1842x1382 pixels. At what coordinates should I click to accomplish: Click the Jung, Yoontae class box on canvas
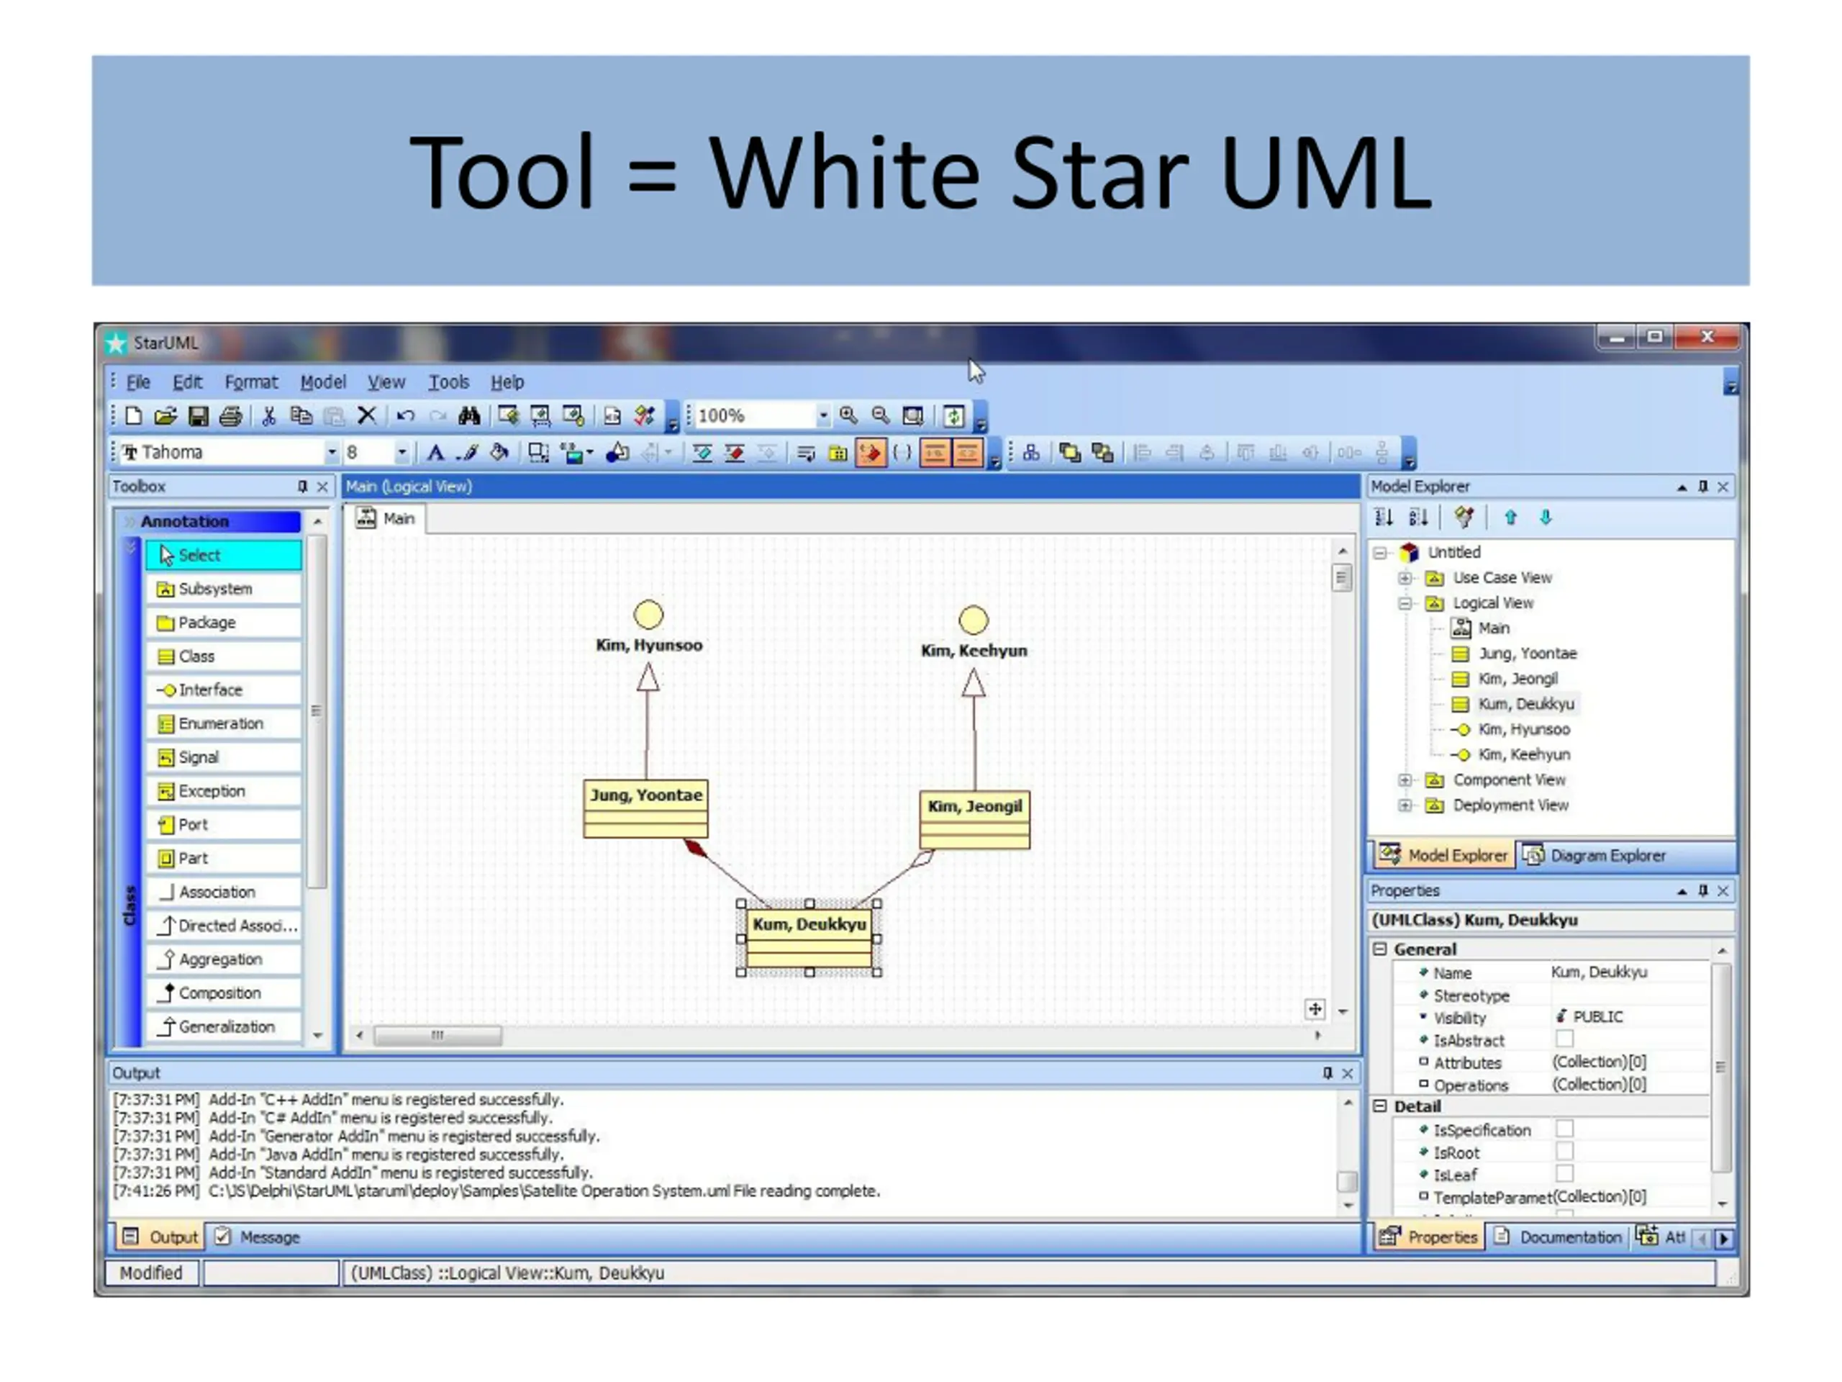(x=646, y=808)
